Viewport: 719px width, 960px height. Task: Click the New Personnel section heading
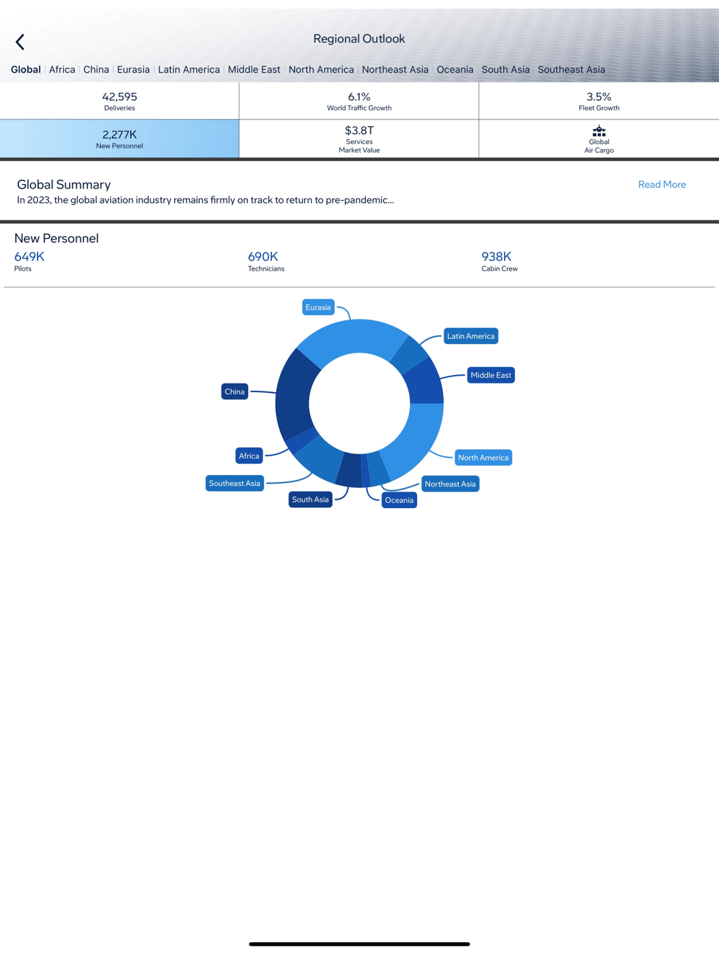point(57,238)
